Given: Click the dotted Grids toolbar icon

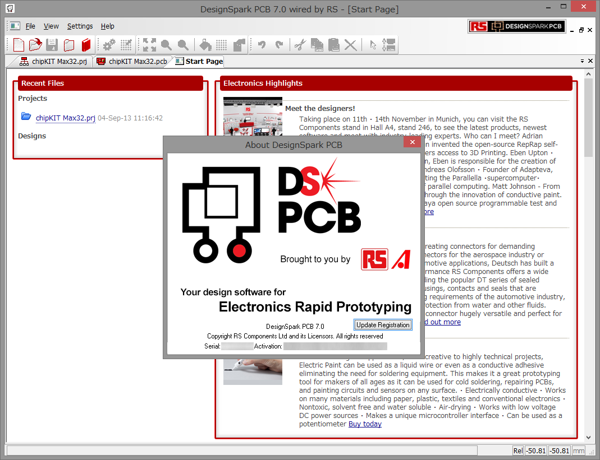Looking at the screenshot, I should pyautogui.click(x=222, y=45).
